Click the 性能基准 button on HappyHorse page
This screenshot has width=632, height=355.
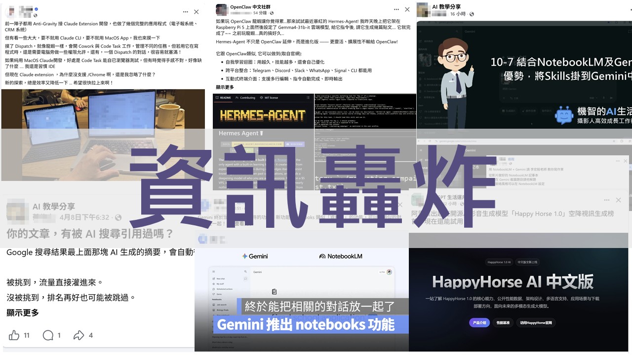(503, 323)
